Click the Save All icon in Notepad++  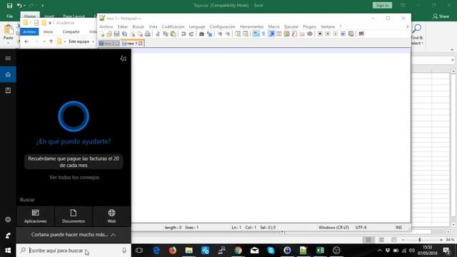coord(124,34)
